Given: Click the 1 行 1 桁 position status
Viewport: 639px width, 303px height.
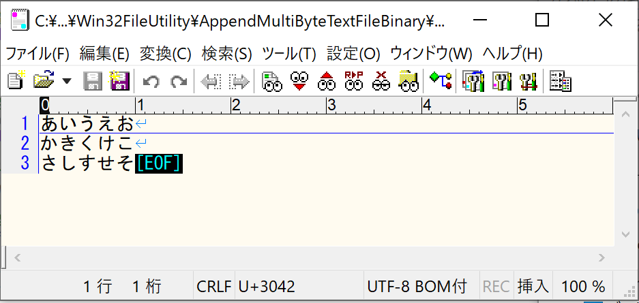Looking at the screenshot, I should click(122, 287).
